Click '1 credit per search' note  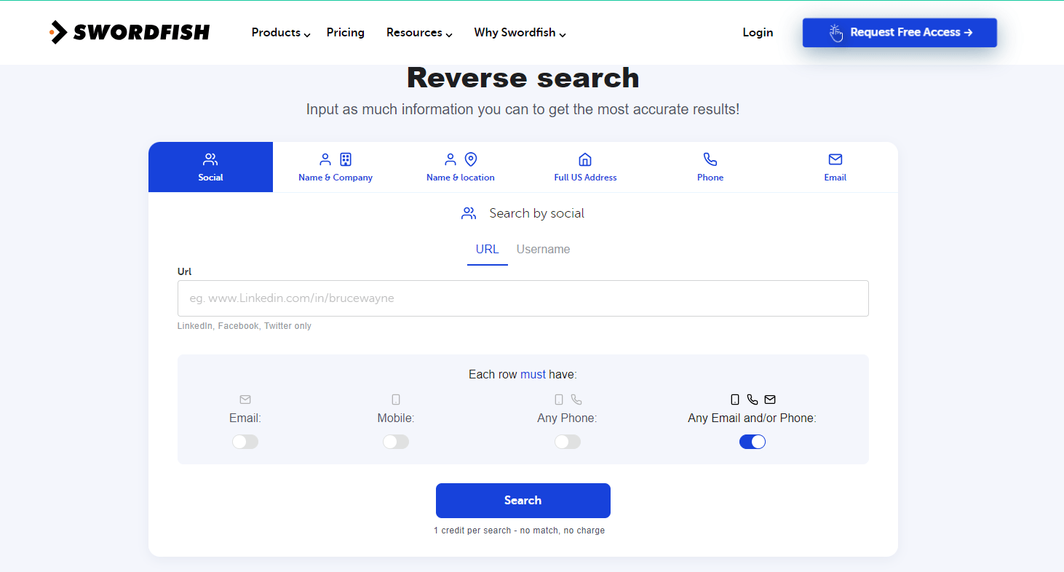pyautogui.click(x=520, y=531)
